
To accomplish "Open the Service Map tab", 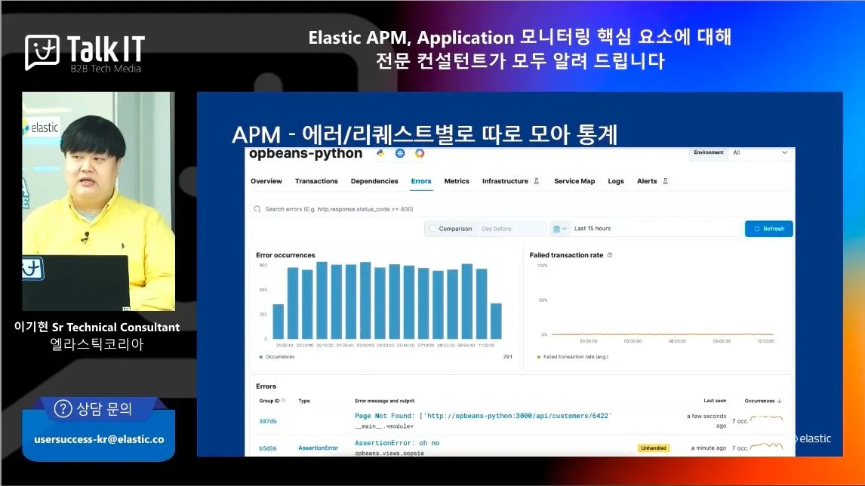I will 574,181.
